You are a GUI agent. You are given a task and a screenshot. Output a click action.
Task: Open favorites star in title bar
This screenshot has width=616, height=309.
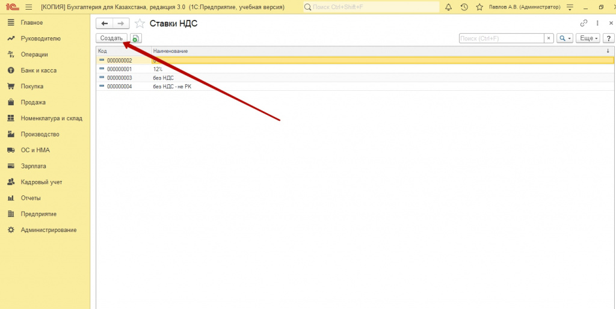pyautogui.click(x=479, y=7)
